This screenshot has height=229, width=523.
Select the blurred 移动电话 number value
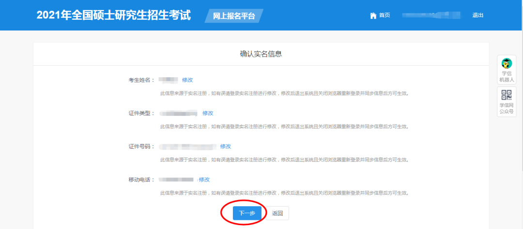177,179
